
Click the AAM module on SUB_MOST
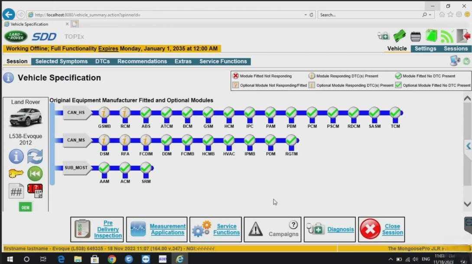point(104,168)
